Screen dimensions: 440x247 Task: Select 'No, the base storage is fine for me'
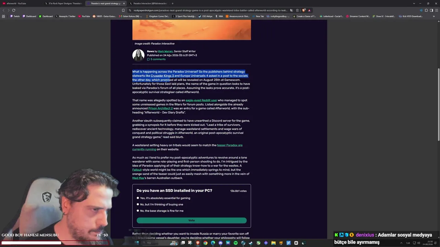tap(138, 211)
